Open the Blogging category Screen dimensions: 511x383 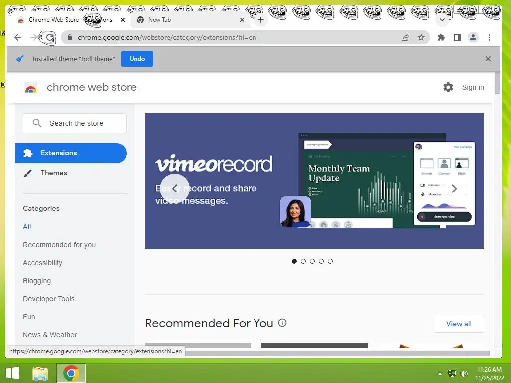click(x=37, y=281)
